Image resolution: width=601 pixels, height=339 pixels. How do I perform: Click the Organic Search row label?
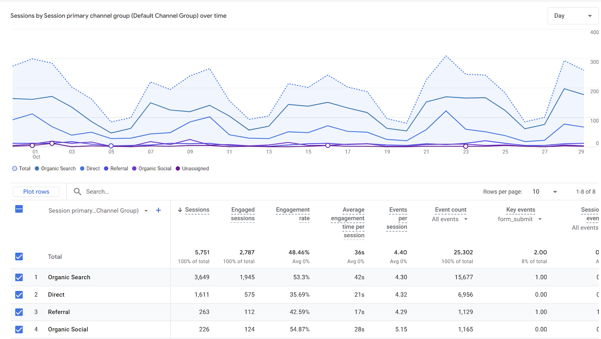(x=69, y=277)
